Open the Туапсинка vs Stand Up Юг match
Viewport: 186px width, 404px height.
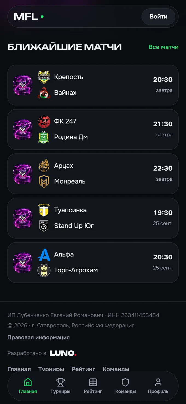(93, 218)
